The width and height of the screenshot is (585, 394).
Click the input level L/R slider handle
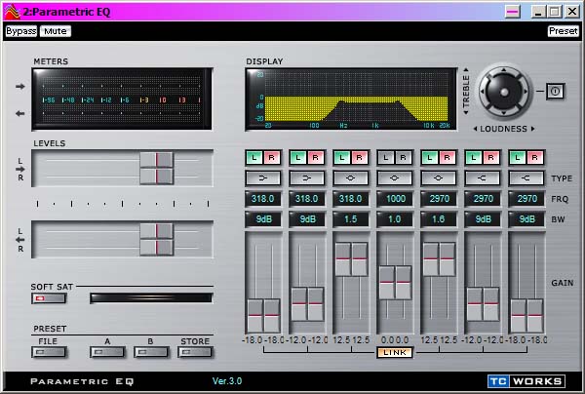(x=157, y=169)
